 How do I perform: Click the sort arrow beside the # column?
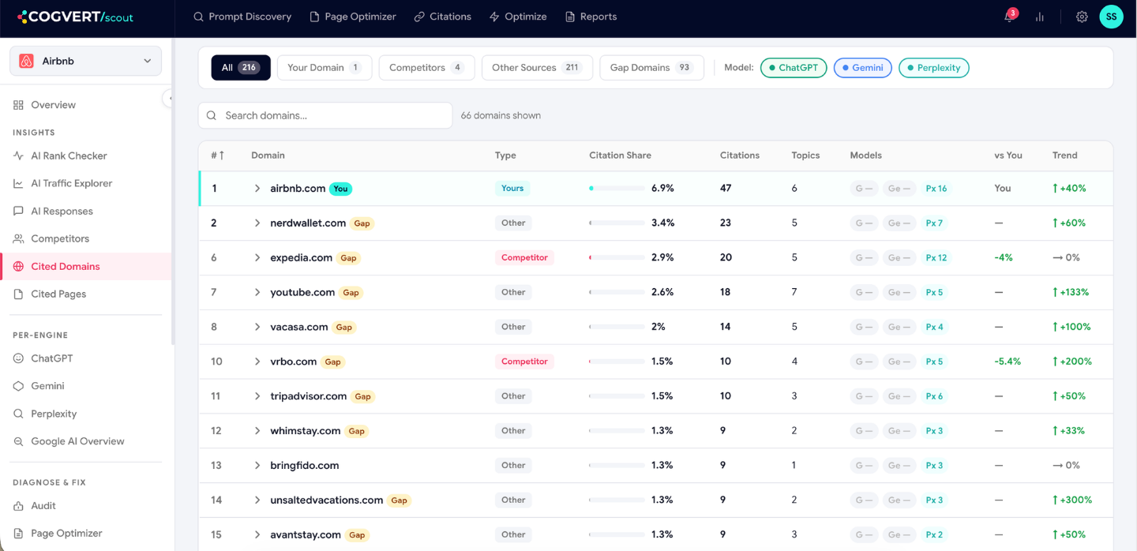pos(221,156)
